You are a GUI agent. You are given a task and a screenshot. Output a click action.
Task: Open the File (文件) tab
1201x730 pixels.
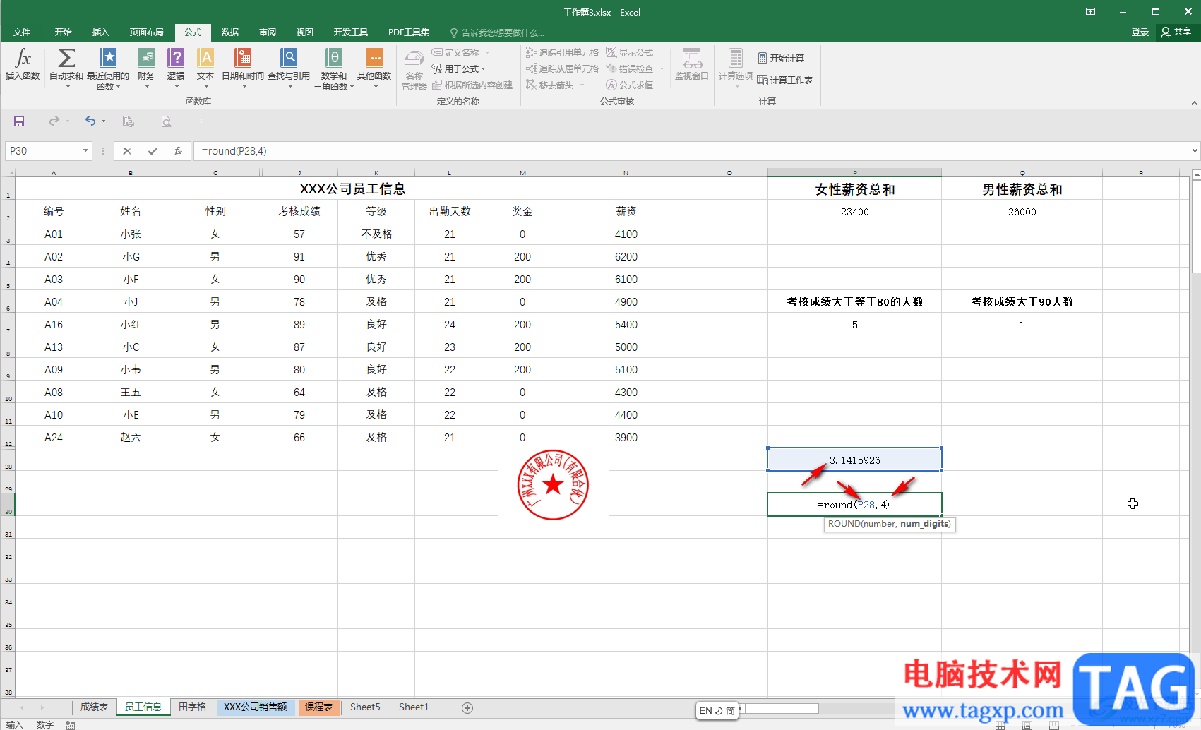[x=22, y=32]
